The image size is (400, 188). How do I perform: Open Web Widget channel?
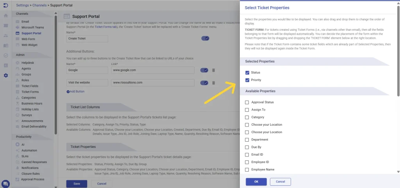(x=29, y=45)
